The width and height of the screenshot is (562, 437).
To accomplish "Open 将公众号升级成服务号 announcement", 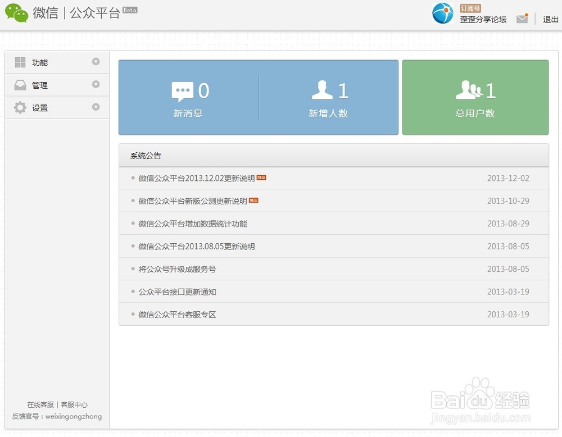I will click(x=177, y=269).
